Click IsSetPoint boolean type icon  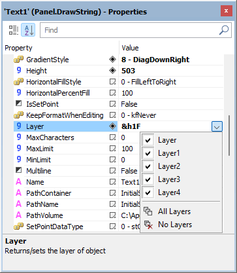click(x=19, y=103)
